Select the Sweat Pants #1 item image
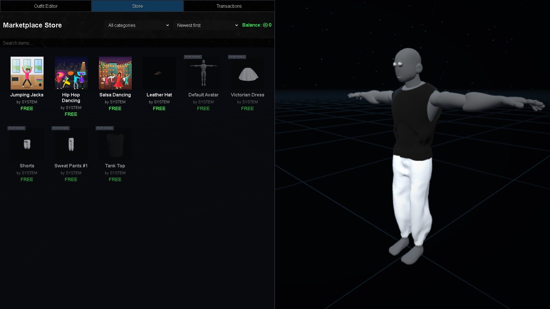The width and height of the screenshot is (550, 309). [71, 144]
